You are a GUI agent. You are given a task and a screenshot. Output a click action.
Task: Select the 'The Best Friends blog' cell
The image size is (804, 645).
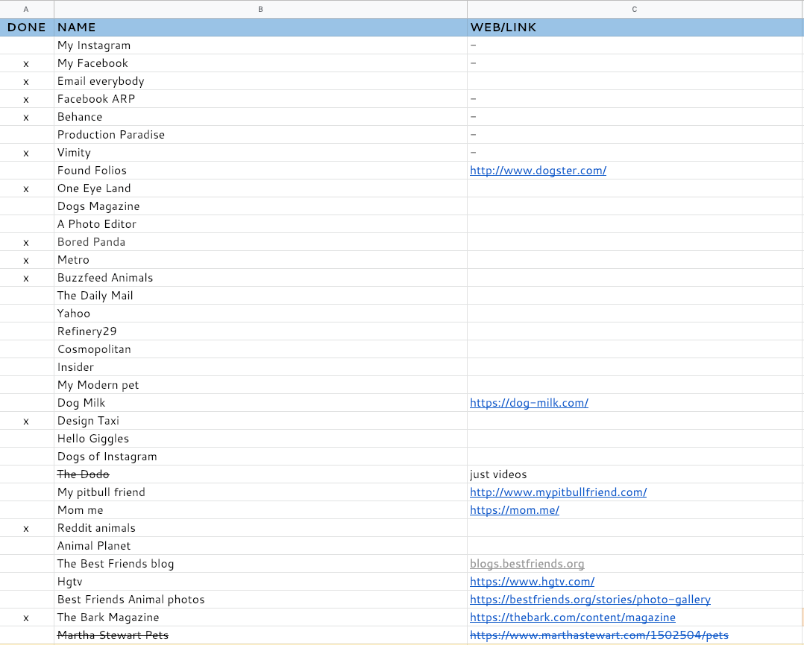click(260, 564)
